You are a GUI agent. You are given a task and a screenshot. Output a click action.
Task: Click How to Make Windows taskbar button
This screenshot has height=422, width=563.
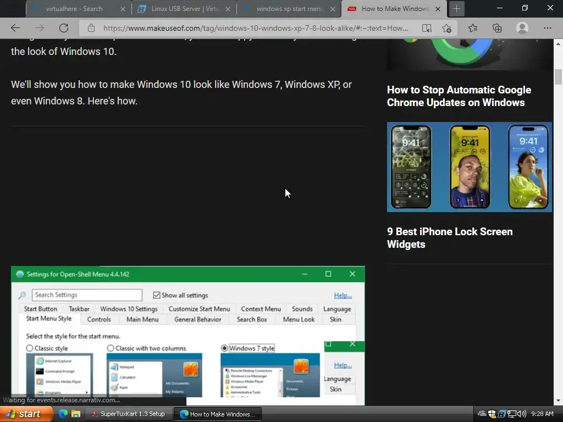[218, 414]
